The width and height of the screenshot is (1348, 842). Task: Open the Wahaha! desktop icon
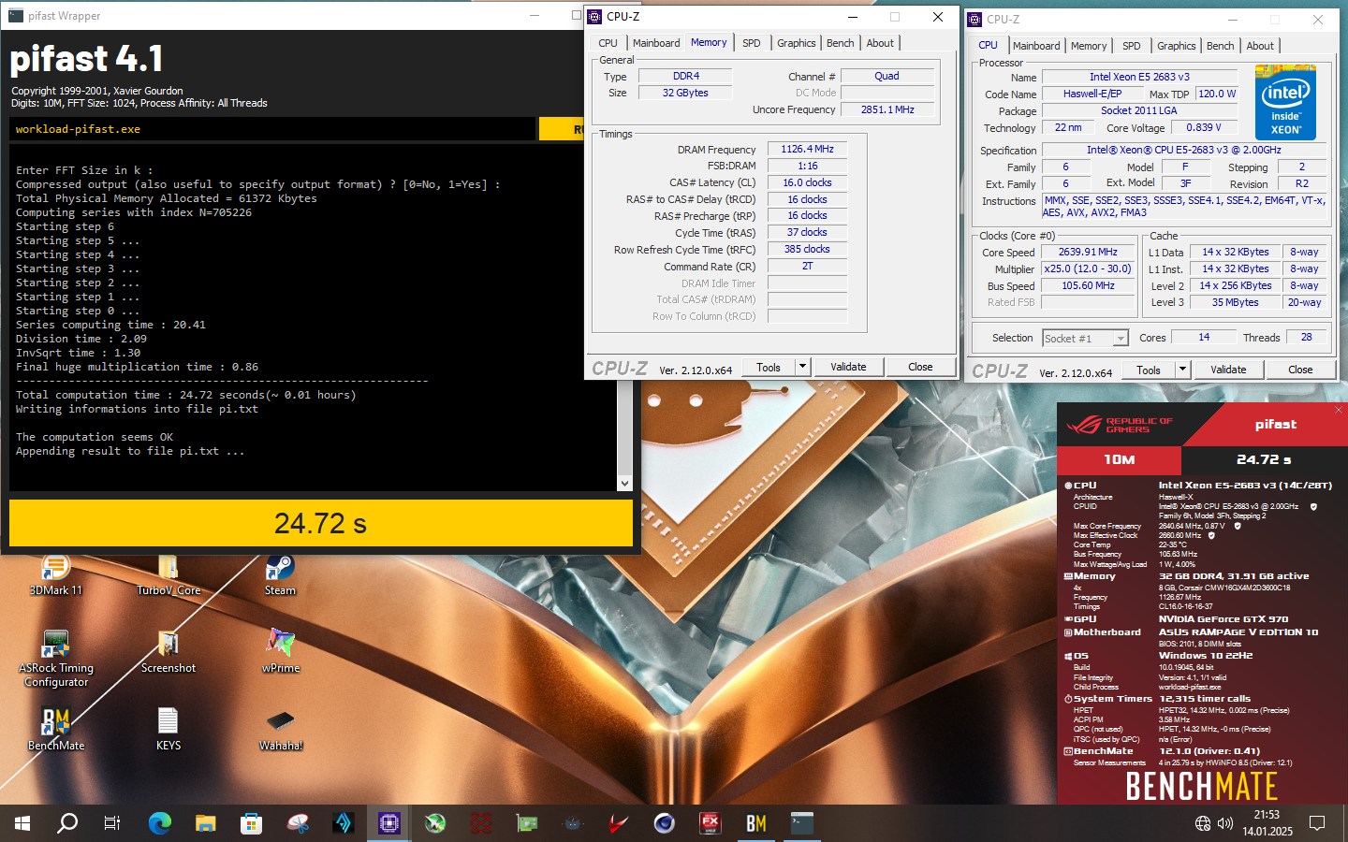tap(281, 730)
